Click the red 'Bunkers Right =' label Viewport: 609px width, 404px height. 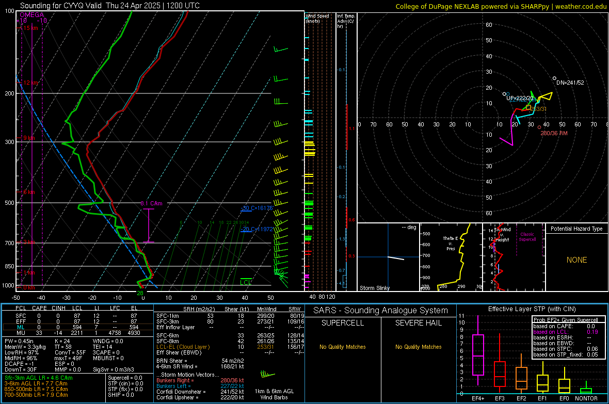coord(175,380)
